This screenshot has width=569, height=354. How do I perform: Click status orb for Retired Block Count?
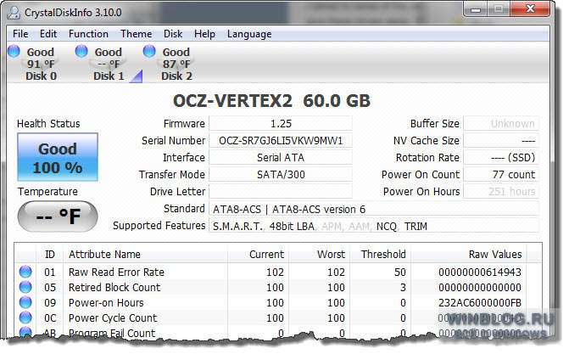[x=25, y=287]
